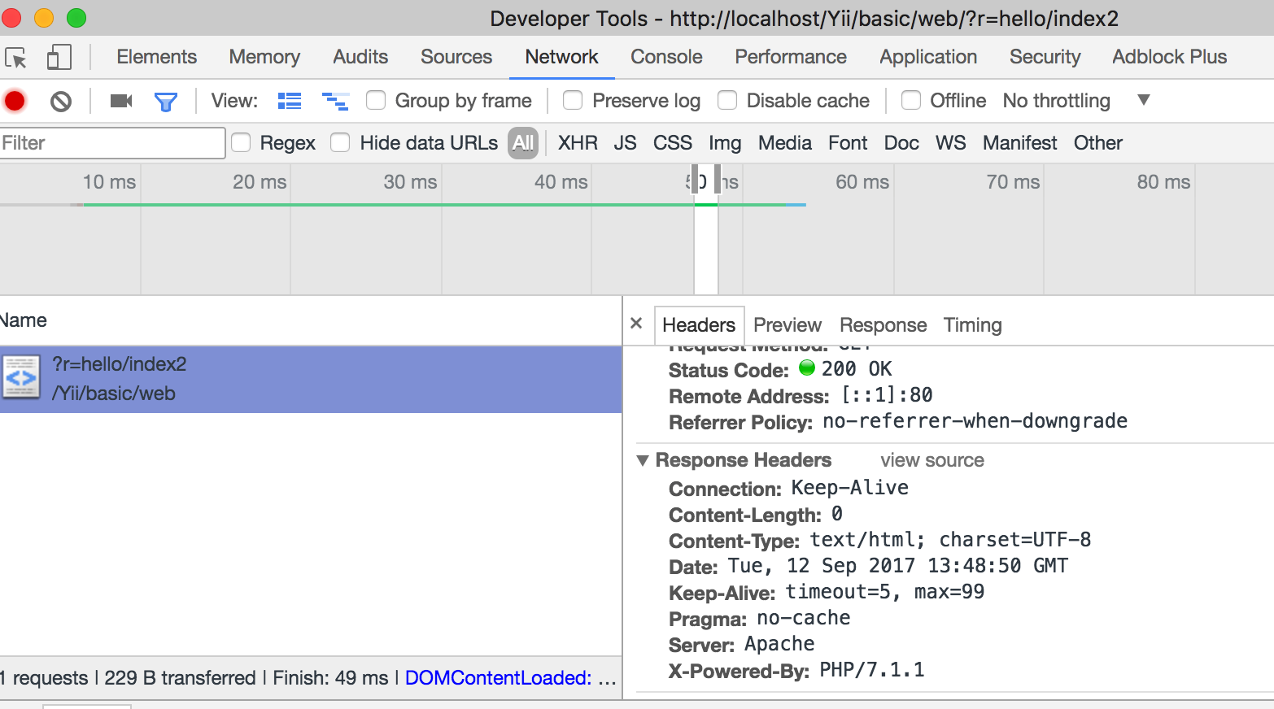The width and height of the screenshot is (1274, 709).
Task: Open the Console tab
Action: coord(666,57)
